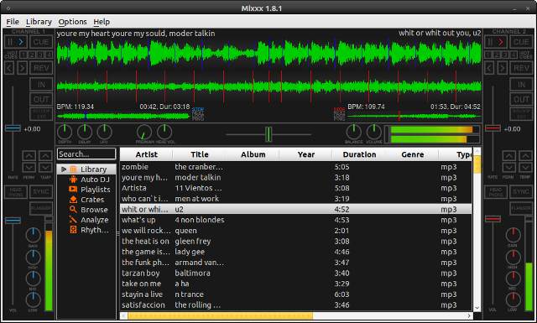Click the Channel 2 MID EQ knob

[x=513, y=279]
